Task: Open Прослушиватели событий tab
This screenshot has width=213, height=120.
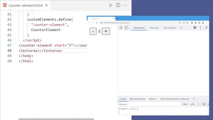Action: pos(174,99)
